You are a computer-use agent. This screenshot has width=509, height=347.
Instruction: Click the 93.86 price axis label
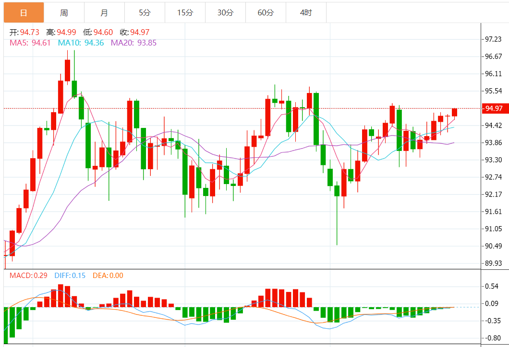[493, 142]
